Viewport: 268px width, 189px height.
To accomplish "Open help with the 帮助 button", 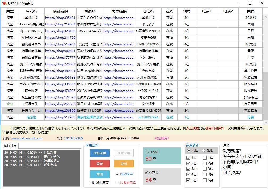I will (x=99, y=174).
